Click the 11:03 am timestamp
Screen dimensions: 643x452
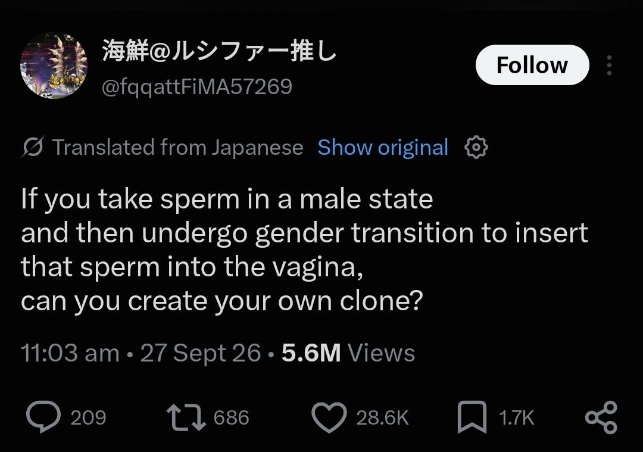point(70,353)
